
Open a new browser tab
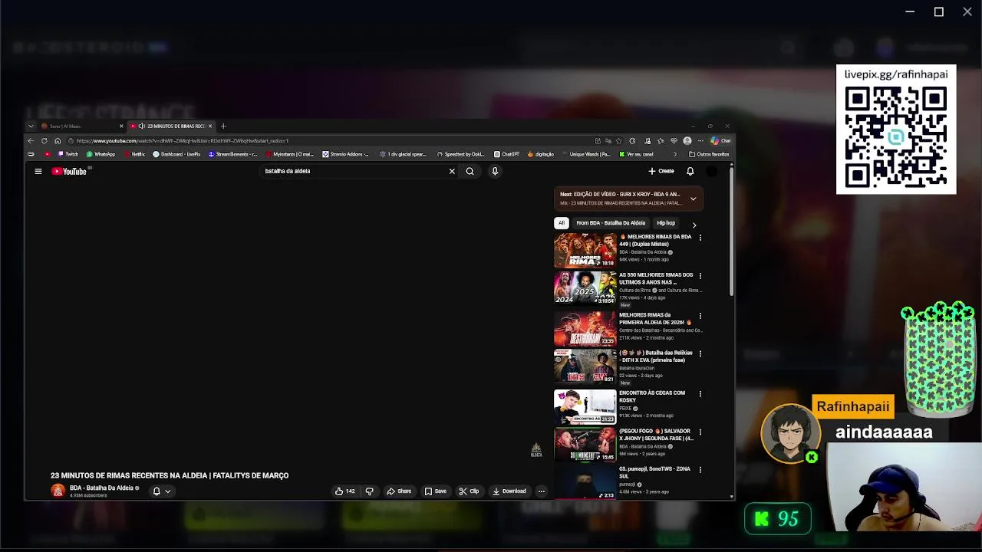pyautogui.click(x=223, y=126)
